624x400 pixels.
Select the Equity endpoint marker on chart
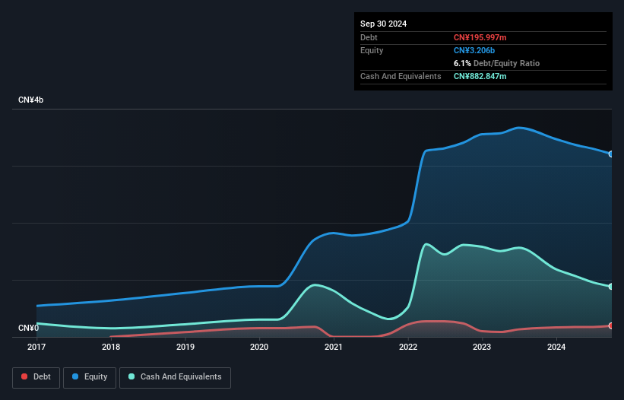611,154
